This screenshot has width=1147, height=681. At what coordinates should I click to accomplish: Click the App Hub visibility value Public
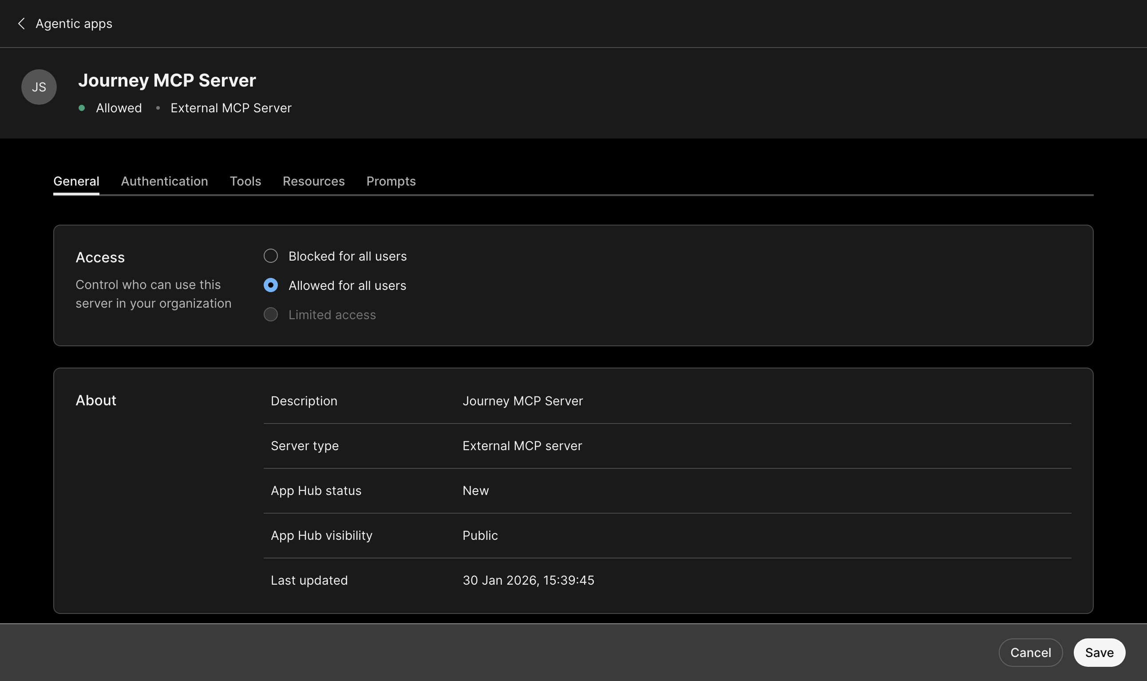click(479, 535)
